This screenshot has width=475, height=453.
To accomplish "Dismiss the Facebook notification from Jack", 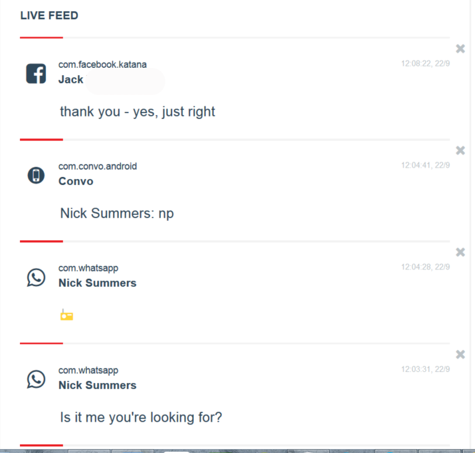I will (x=460, y=49).
